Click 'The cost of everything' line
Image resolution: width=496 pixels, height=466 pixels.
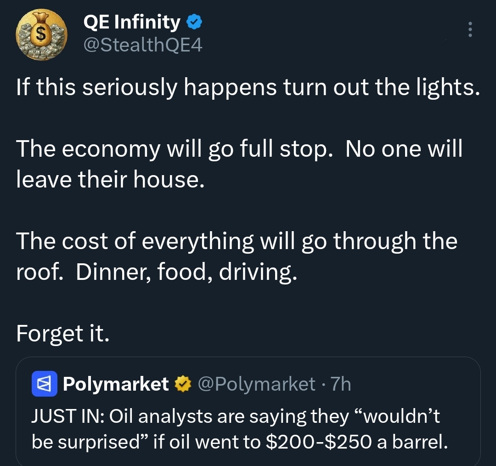237,241
